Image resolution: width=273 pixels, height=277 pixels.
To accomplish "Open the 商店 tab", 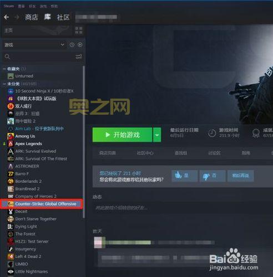I will pos(32,17).
